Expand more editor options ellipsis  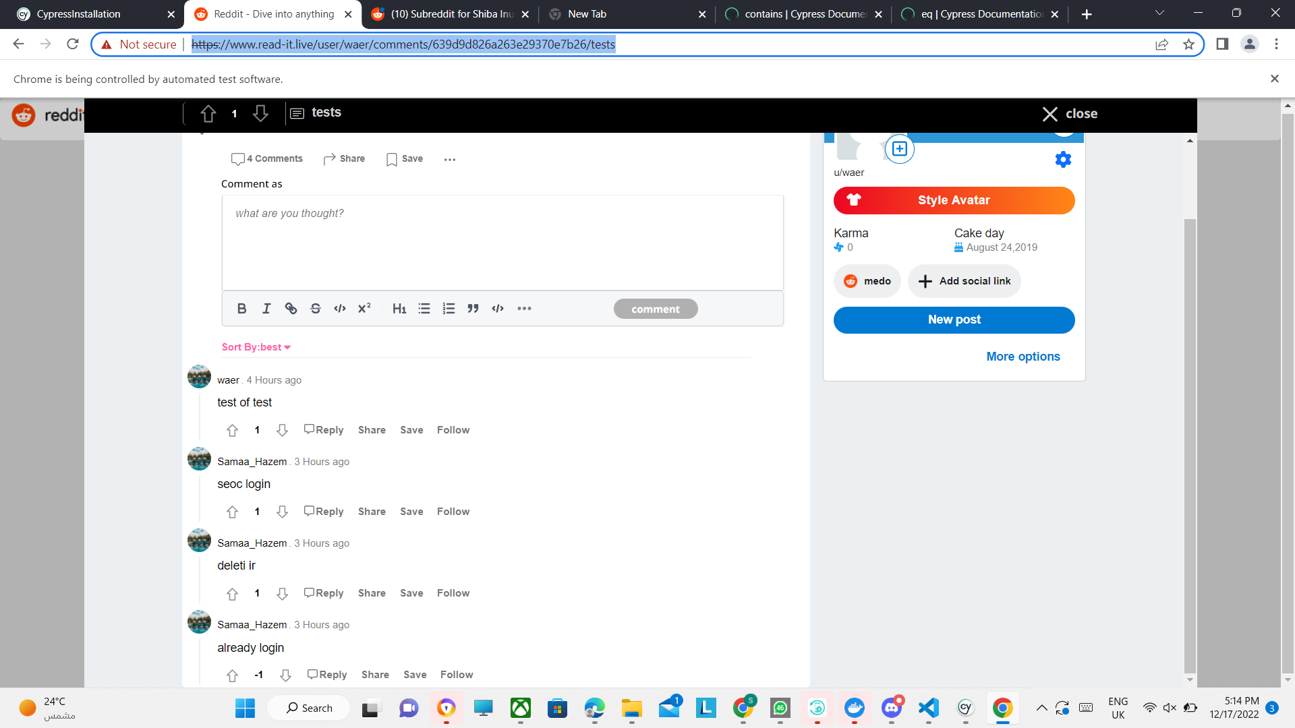(x=524, y=309)
